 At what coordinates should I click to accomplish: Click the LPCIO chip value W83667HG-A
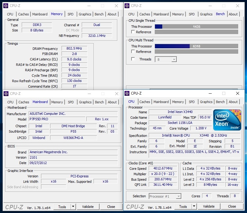73,138
